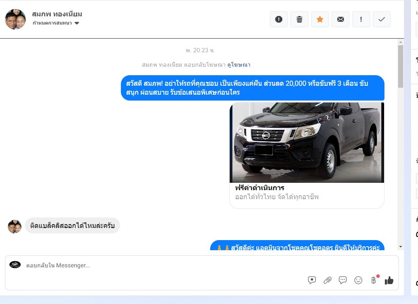Toggle the orange star on the conversation
This screenshot has height=304, width=418.
click(x=320, y=19)
